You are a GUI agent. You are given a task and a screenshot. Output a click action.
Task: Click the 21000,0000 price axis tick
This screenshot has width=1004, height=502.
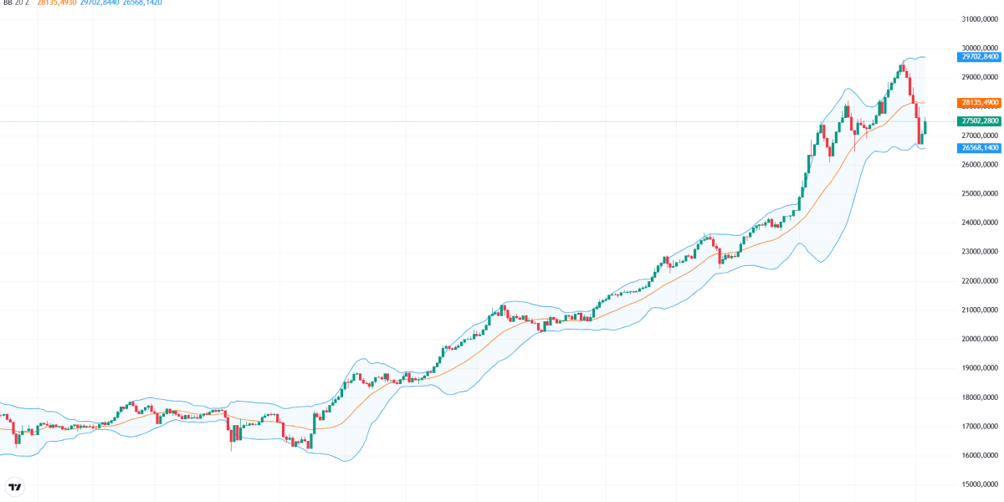[x=981, y=310]
